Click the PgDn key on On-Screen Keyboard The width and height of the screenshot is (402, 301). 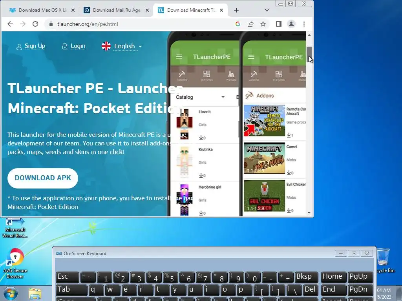(x=360, y=290)
